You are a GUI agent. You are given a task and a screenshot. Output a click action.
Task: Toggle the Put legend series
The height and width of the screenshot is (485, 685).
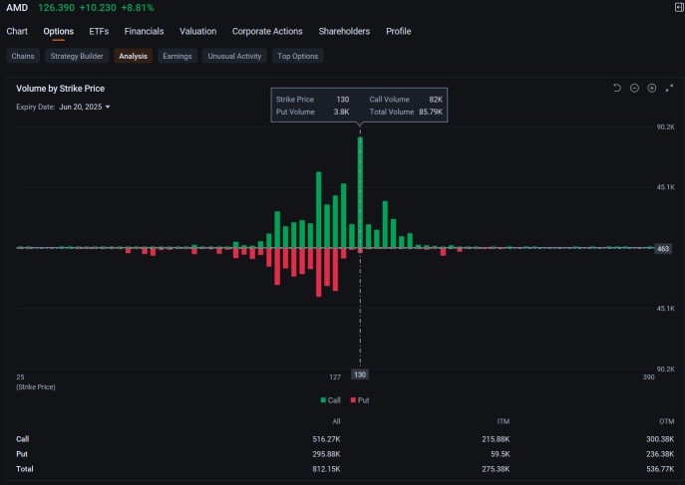[x=360, y=400]
